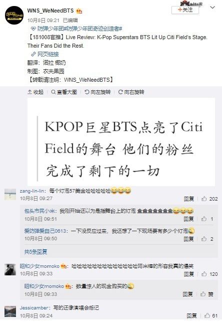
Task: Expand 共5条回复 replies thread
Action: [x=35, y=251]
